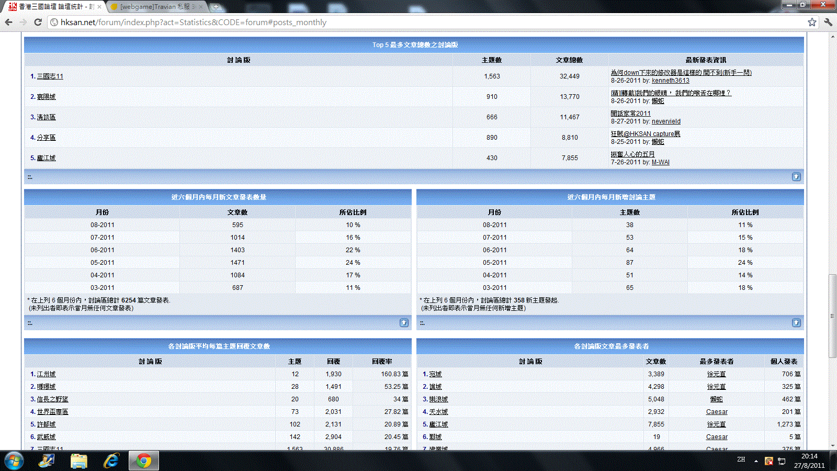Click the back-to-top icon under monthly posts table
Viewport: 837px width, 471px height.
point(404,323)
